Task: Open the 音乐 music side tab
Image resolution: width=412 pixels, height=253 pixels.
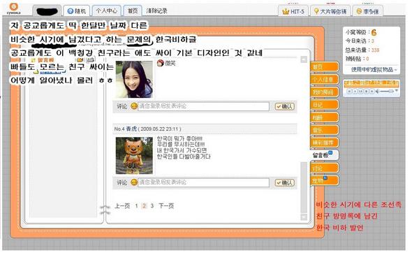Action: pos(325,130)
